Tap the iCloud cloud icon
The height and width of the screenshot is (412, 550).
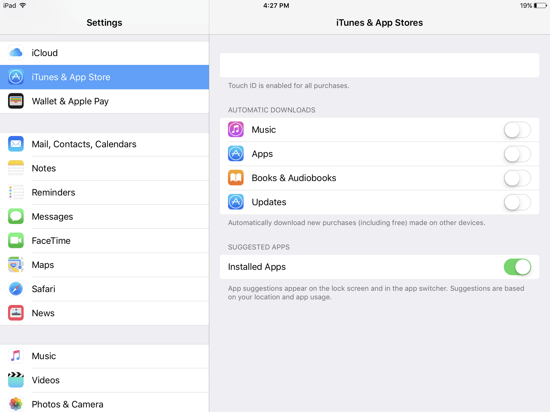click(16, 53)
